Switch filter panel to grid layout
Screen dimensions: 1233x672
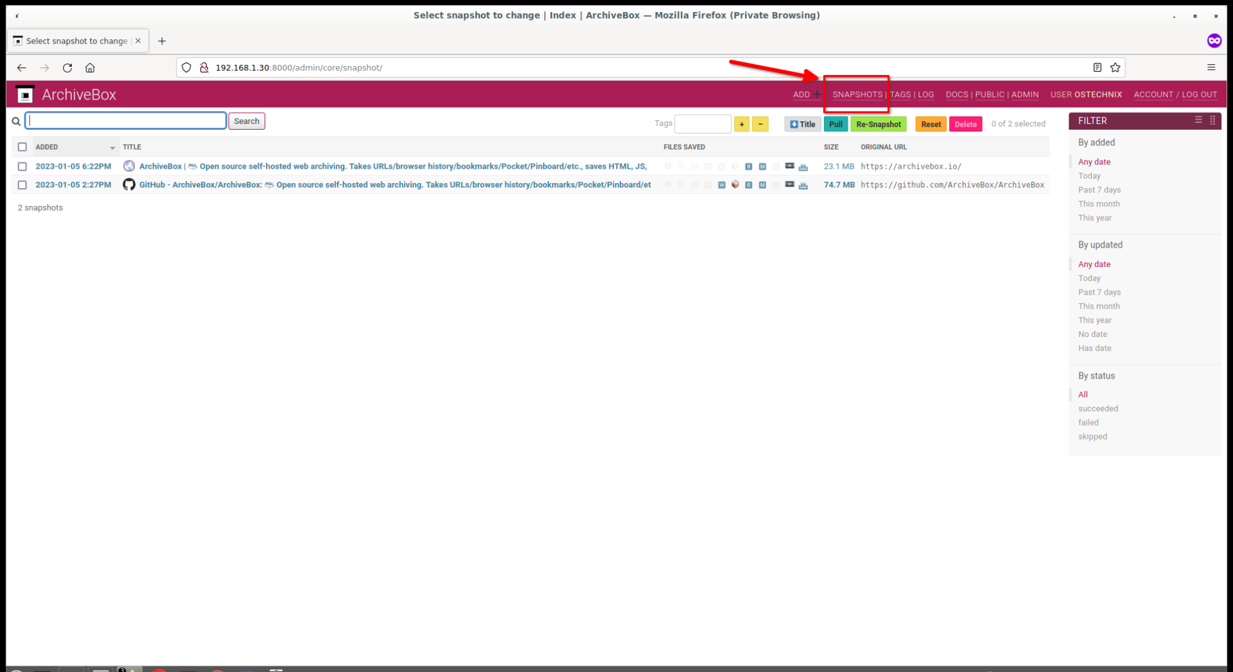pyautogui.click(x=1212, y=121)
